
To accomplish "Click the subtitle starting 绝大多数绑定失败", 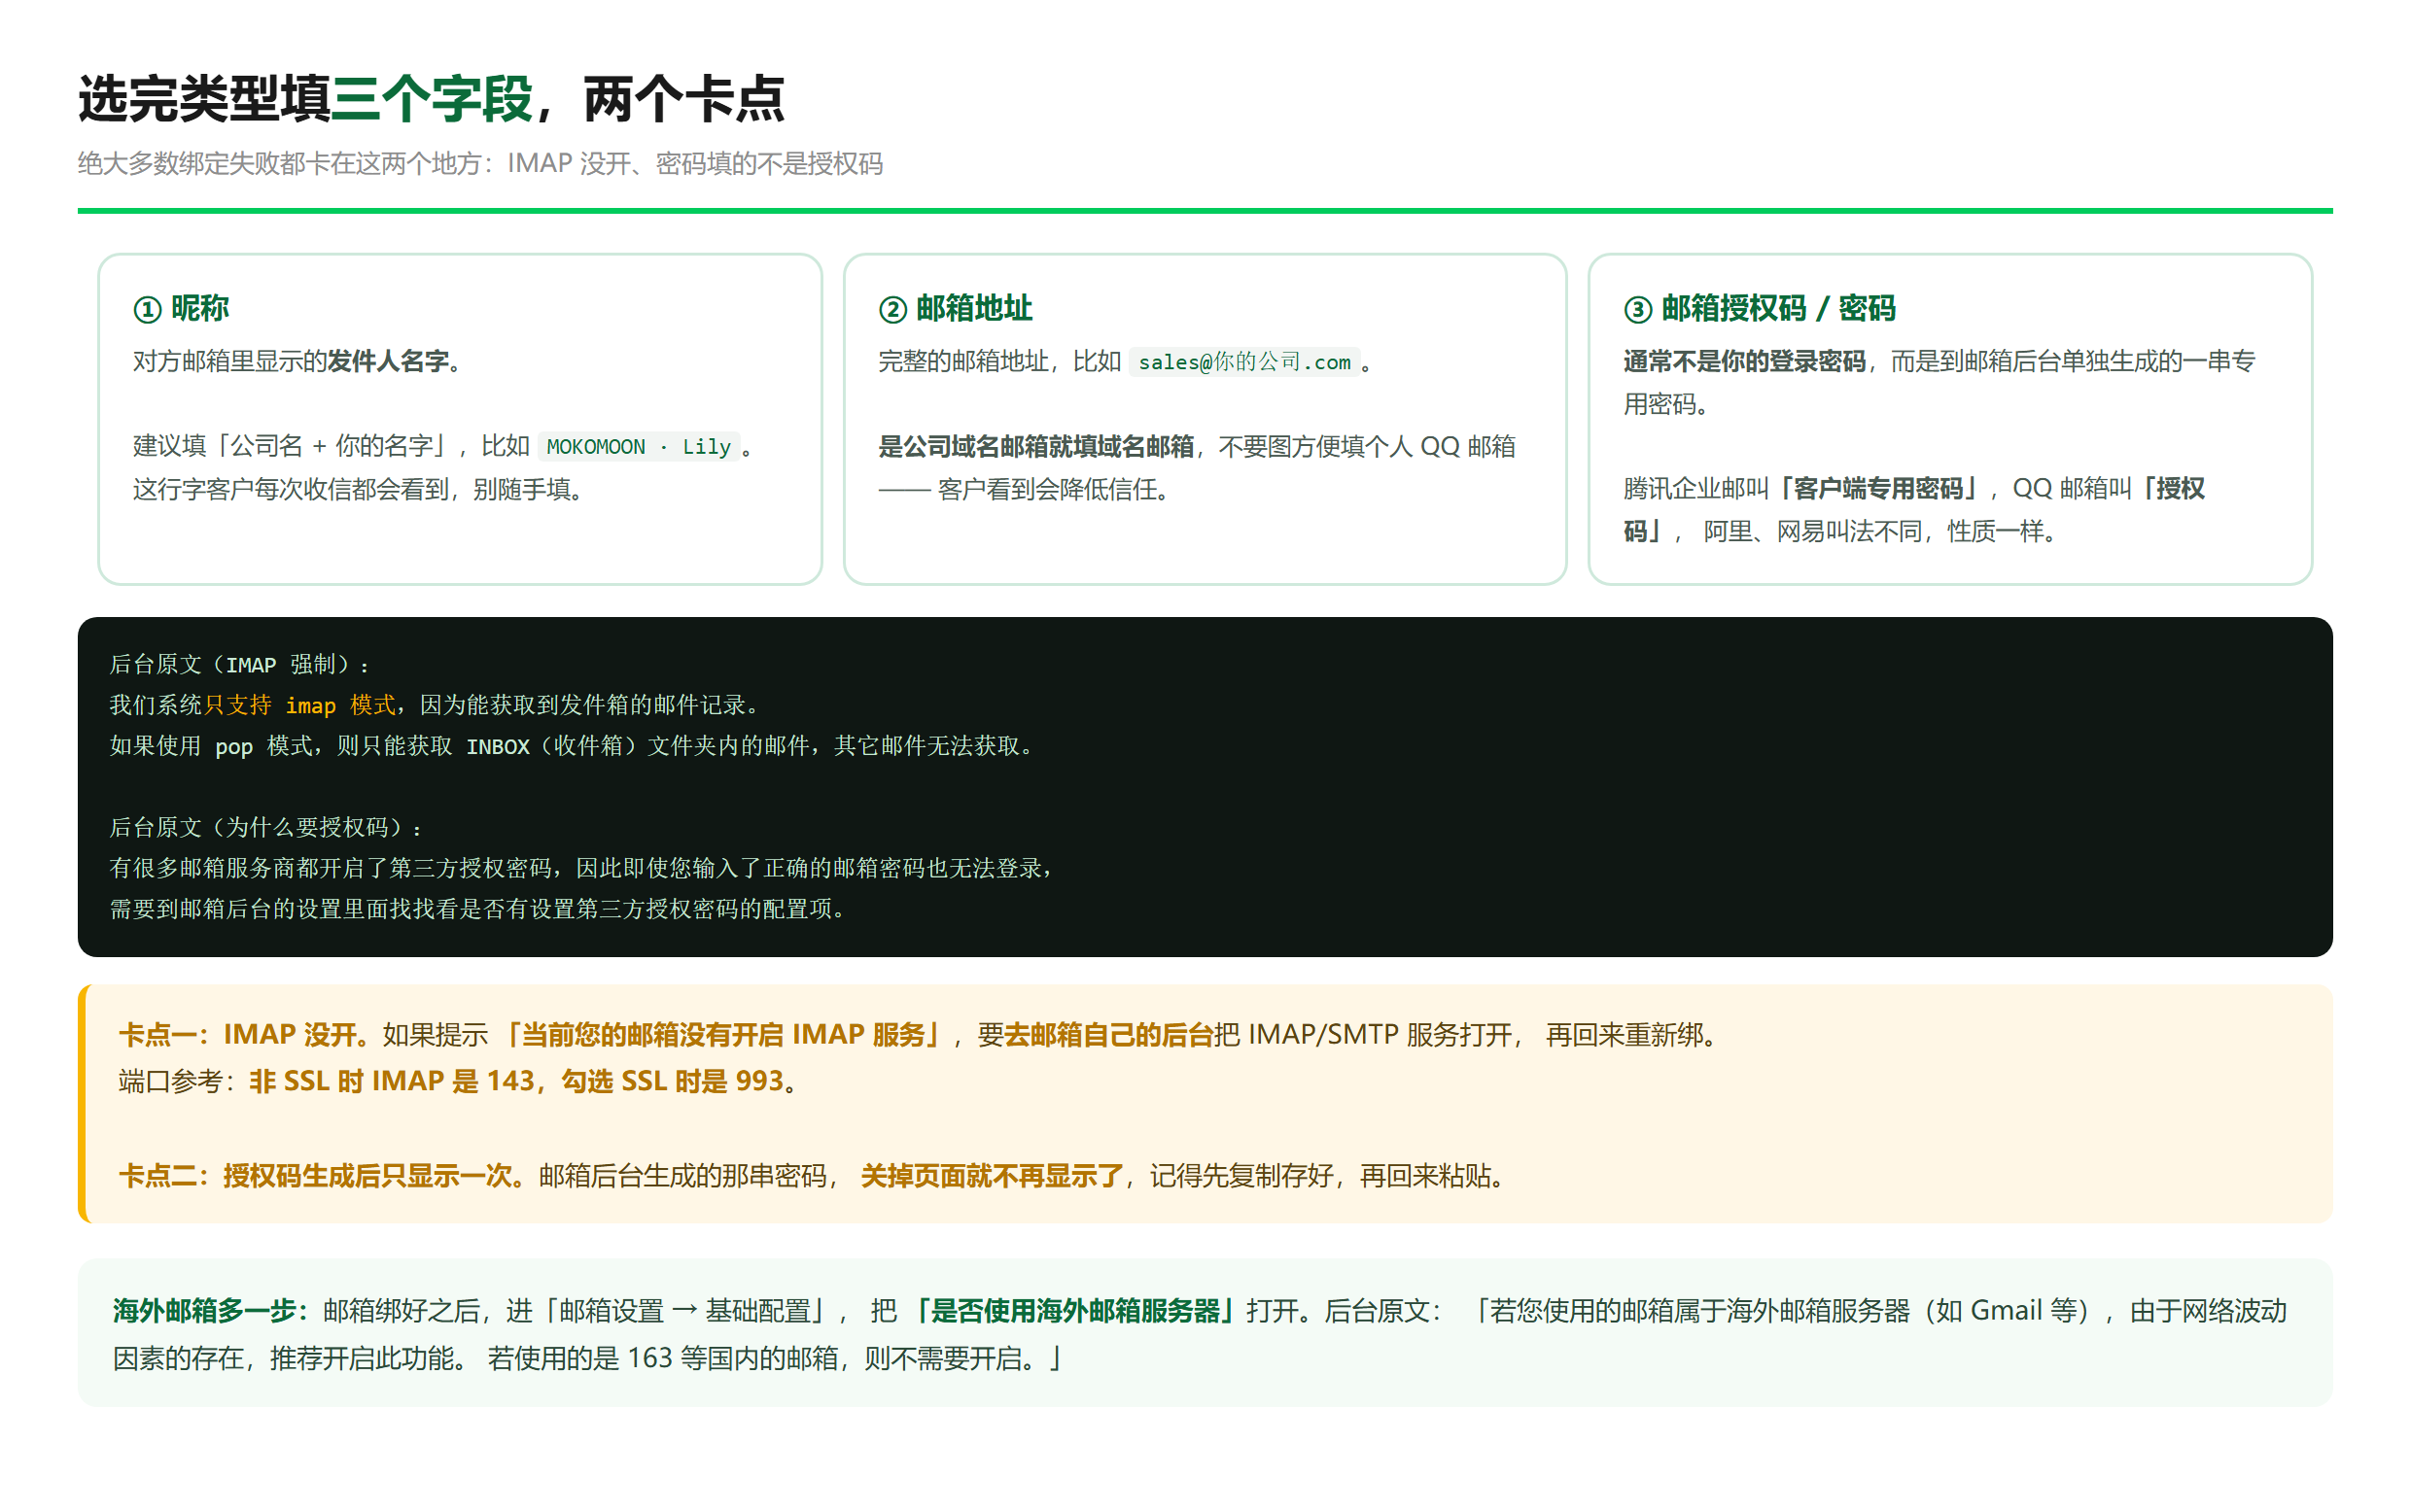I will click(x=480, y=163).
